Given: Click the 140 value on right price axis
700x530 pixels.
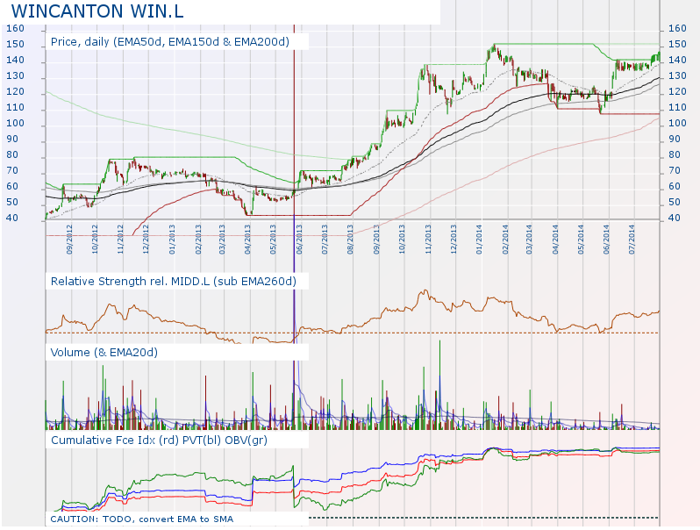Looking at the screenshot, I should pos(677,60).
